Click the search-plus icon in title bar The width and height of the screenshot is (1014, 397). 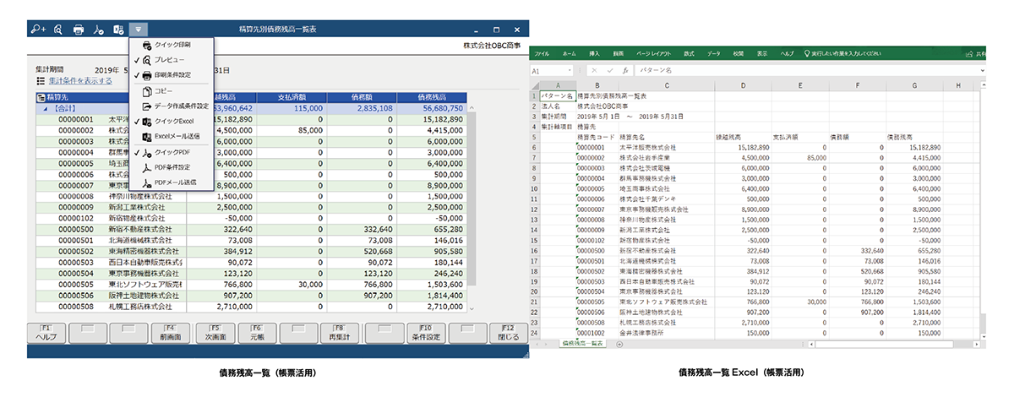pos(38,30)
